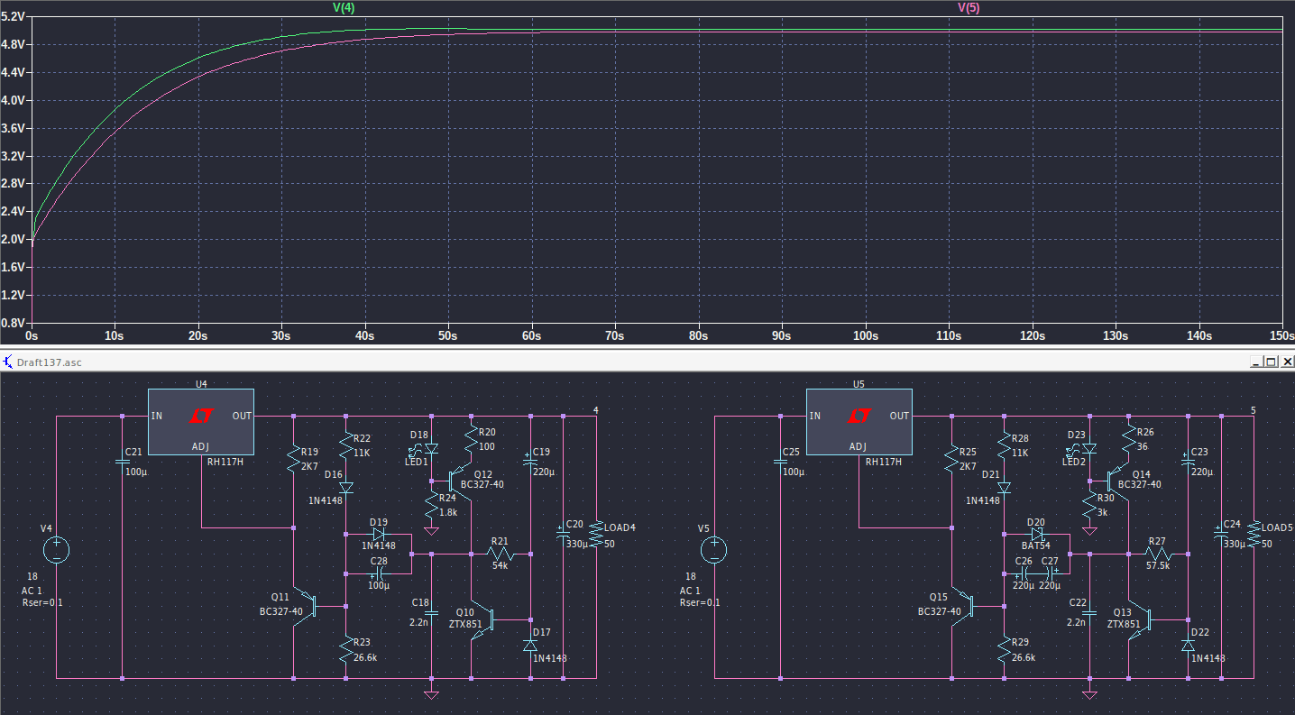Maximize the Draft137.asc schematic pane
1295x715 pixels.
point(1271,362)
